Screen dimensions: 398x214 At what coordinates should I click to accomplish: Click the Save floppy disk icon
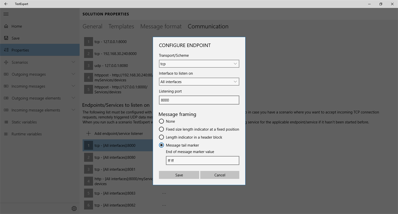[6, 38]
